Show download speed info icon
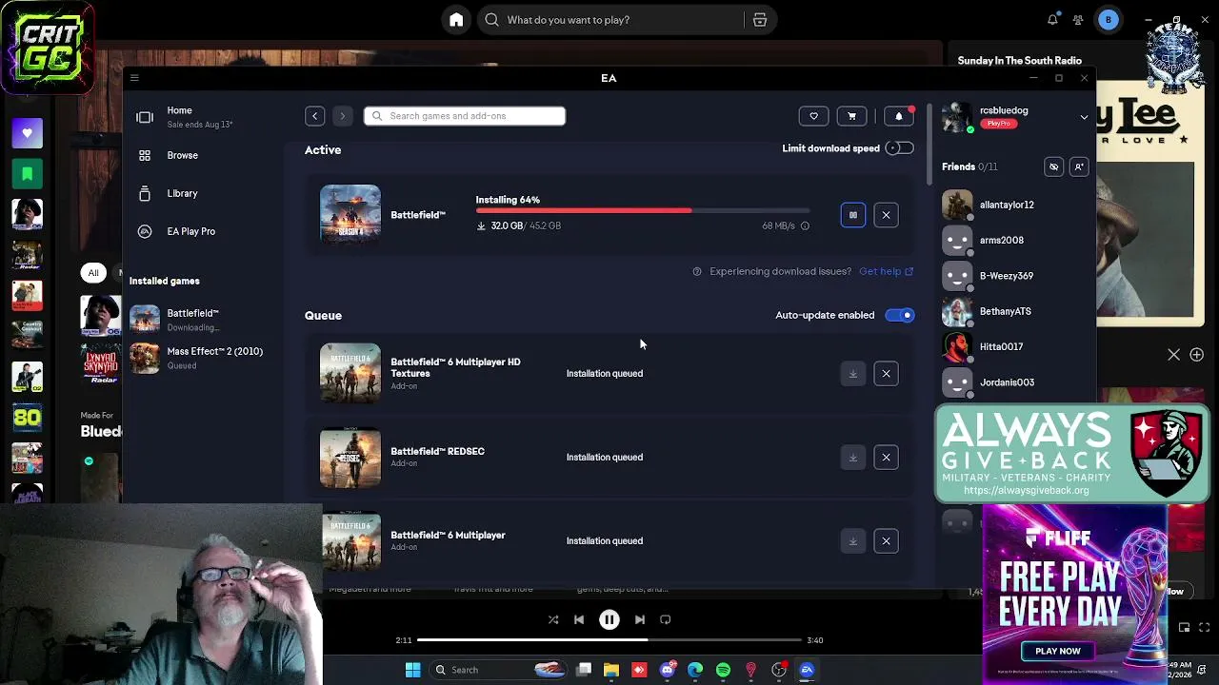This screenshot has height=685, width=1219. (805, 226)
